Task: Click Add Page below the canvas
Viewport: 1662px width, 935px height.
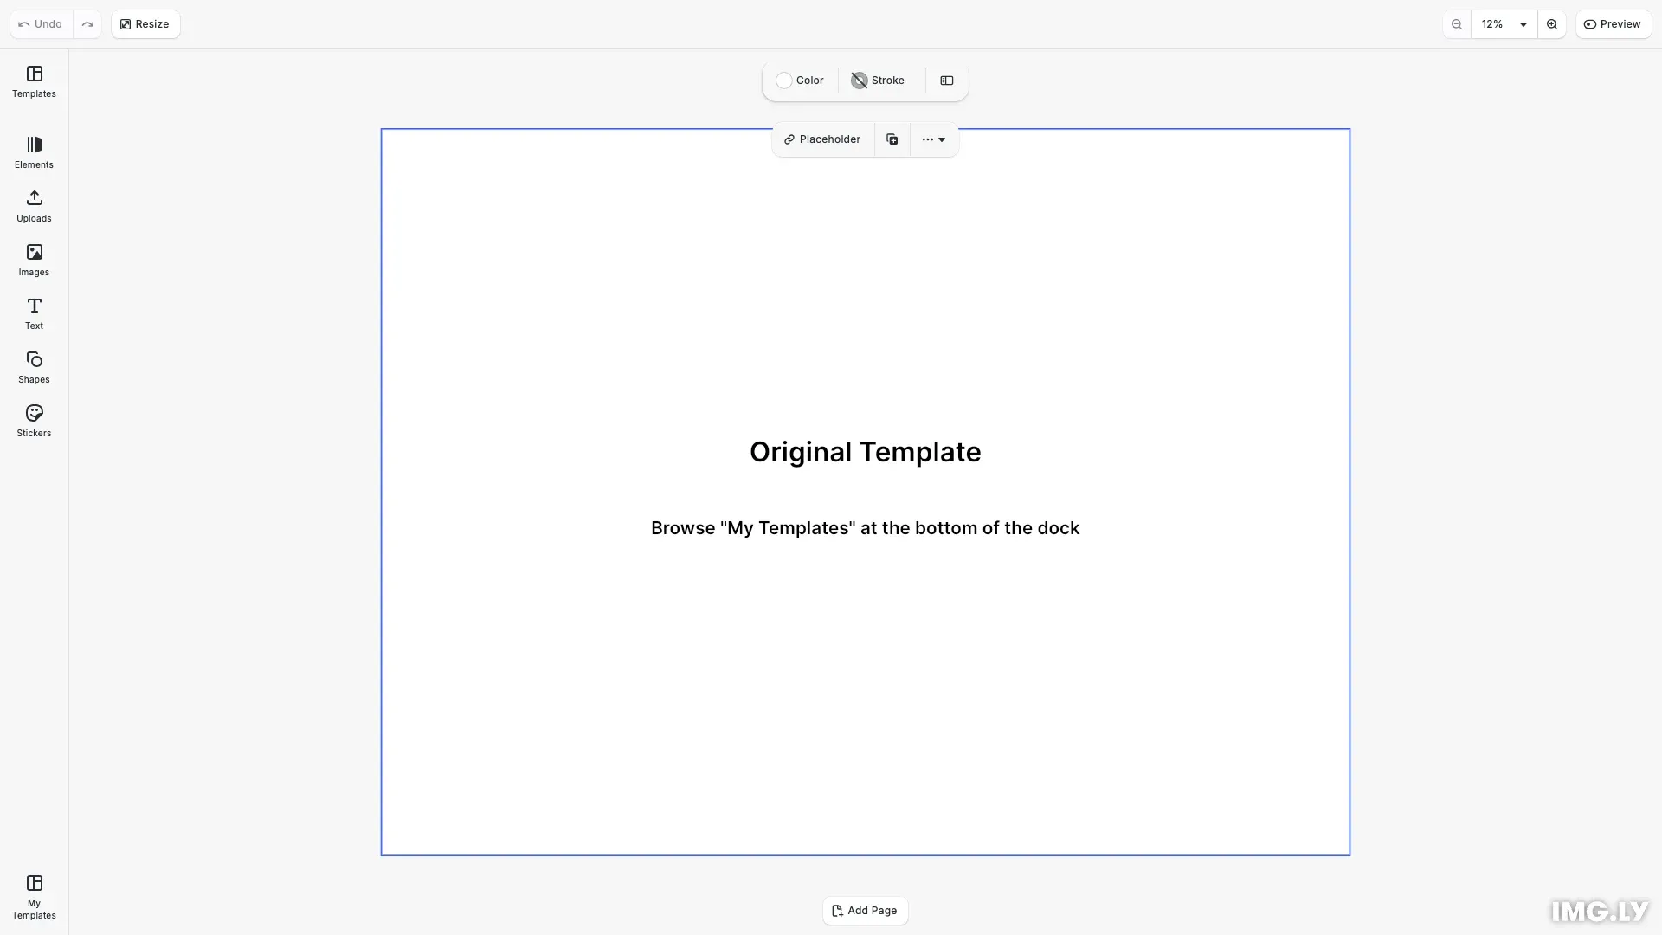Action: (x=865, y=910)
